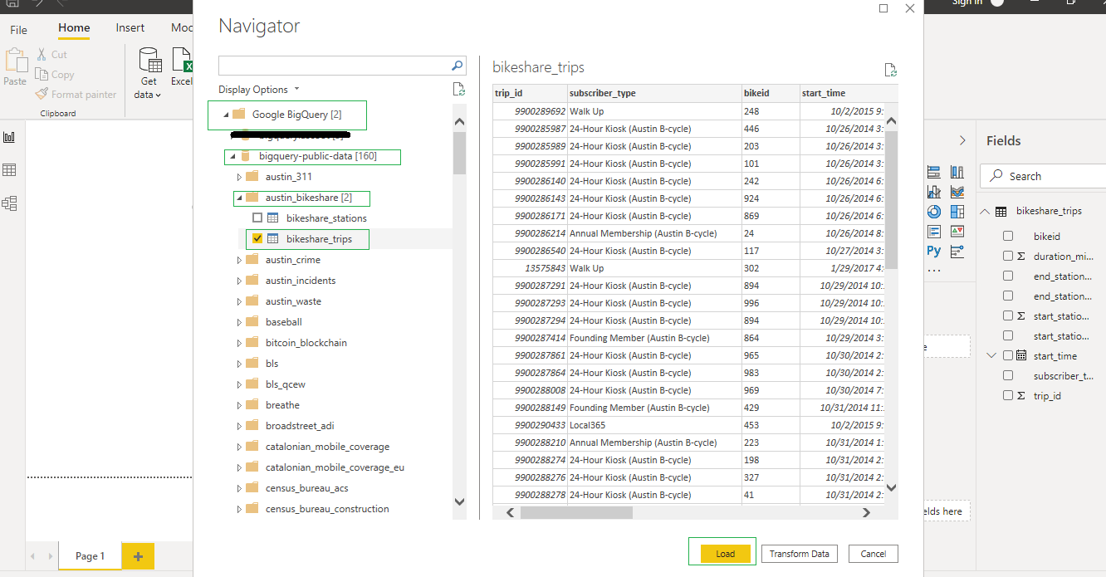1106x577 pixels.
Task: Maximize the Navigator dialog
Action: [x=883, y=7]
